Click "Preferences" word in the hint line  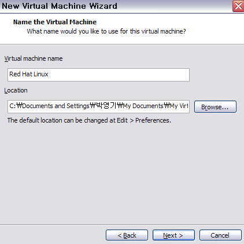153,120
